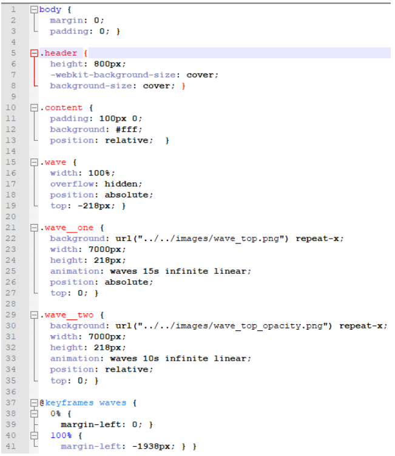
Task: Click the '-webkit-background-size' property
Action: [x=113, y=75]
